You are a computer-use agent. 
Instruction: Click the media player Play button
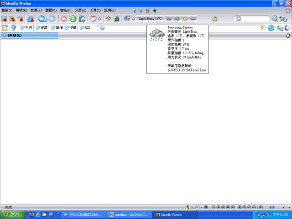point(219,207)
